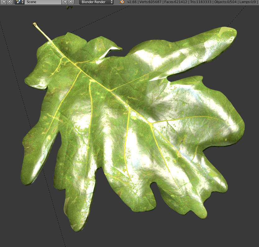This screenshot has width=259, height=247.
Task: Click the v2.66 version text
Action: tap(132, 2)
